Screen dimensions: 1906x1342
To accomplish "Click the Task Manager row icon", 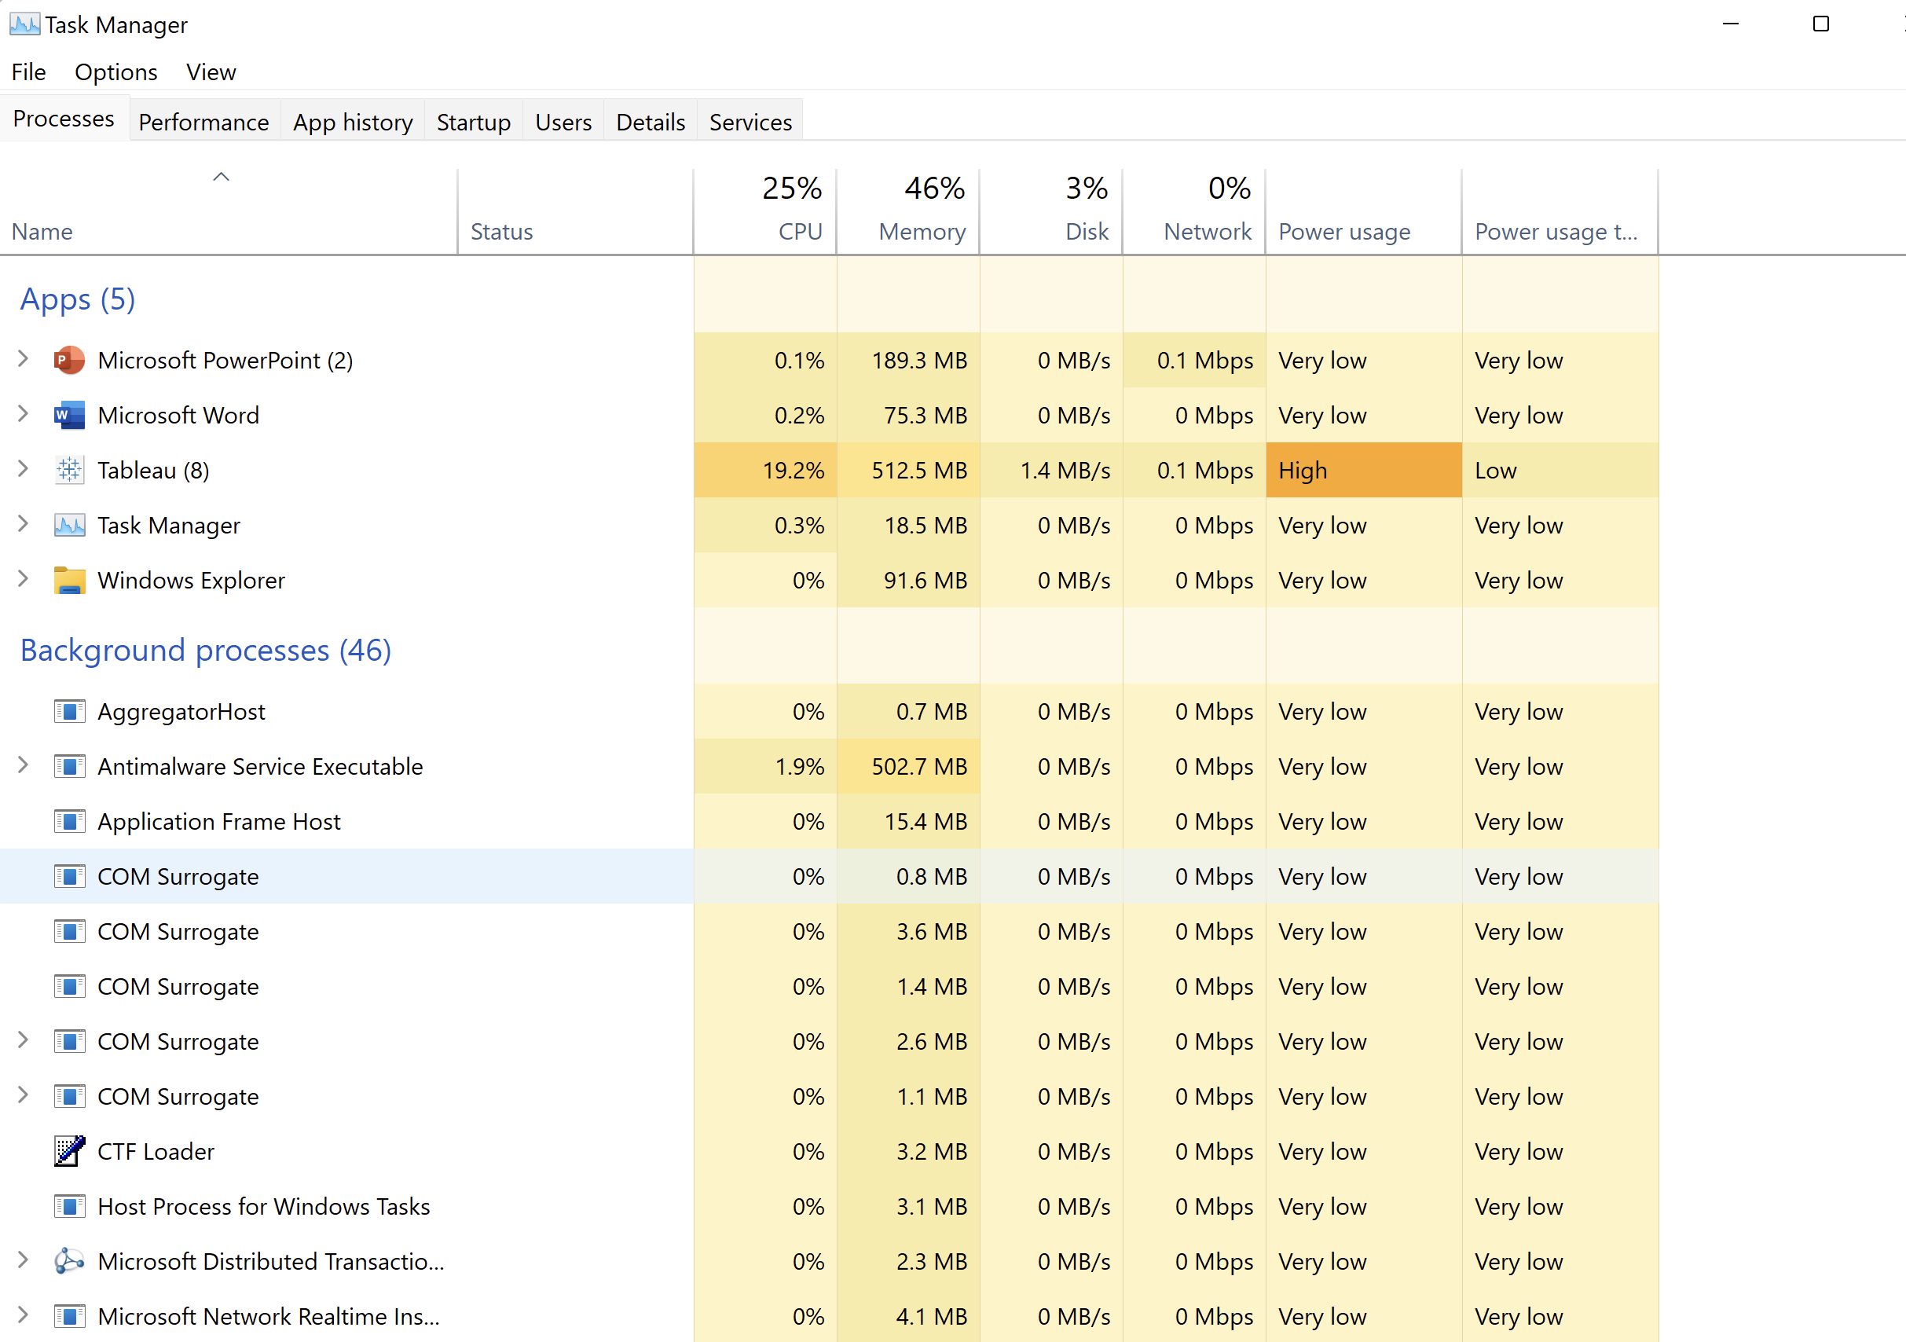I will tap(70, 526).
